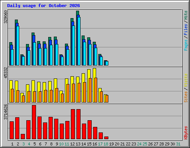Screen dimensions: 190x148
Task: Click day 22 on the date axis
Action: [x=128, y=144]
